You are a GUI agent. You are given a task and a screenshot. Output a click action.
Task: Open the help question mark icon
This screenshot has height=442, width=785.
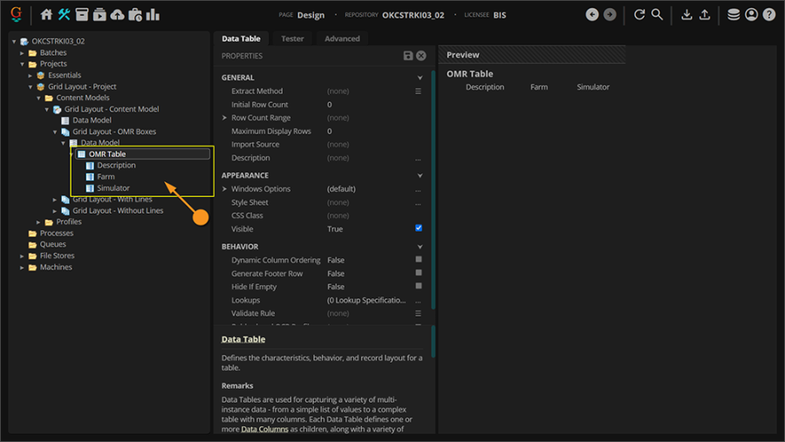768,15
